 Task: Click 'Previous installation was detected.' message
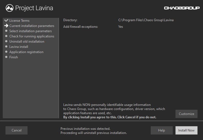85,129
